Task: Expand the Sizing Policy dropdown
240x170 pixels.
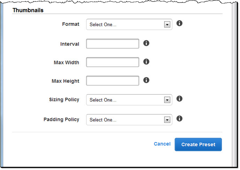Action: click(129, 100)
